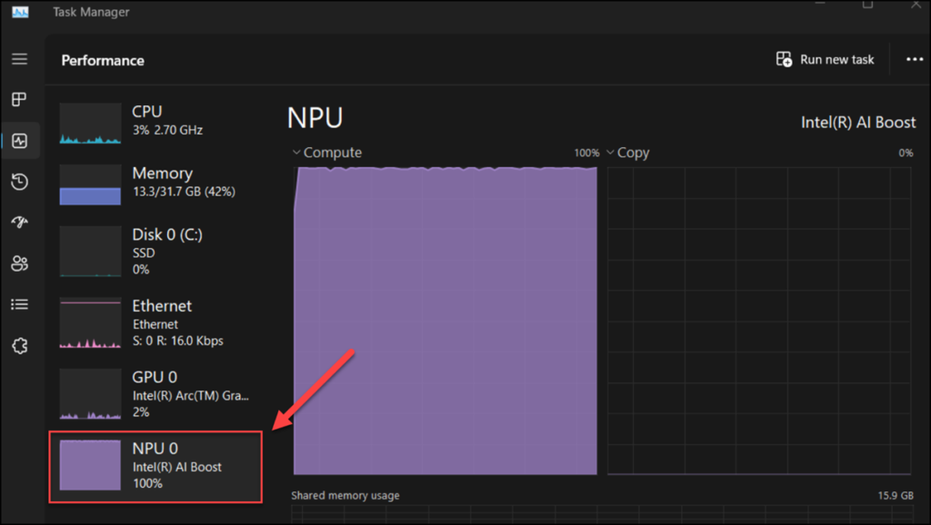Viewport: 931px width, 525px height.
Task: Open the hamburger navigation menu
Action: tap(19, 59)
